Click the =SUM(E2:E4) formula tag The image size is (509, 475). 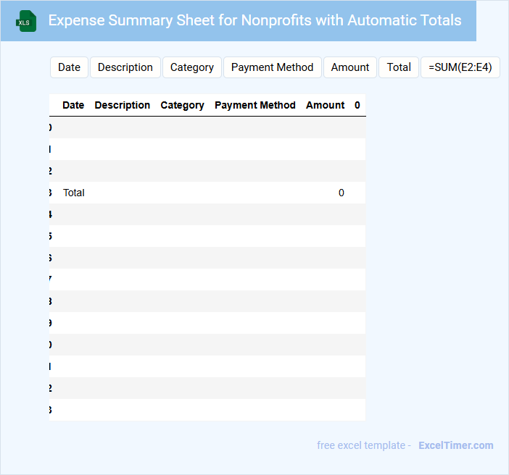(x=460, y=67)
